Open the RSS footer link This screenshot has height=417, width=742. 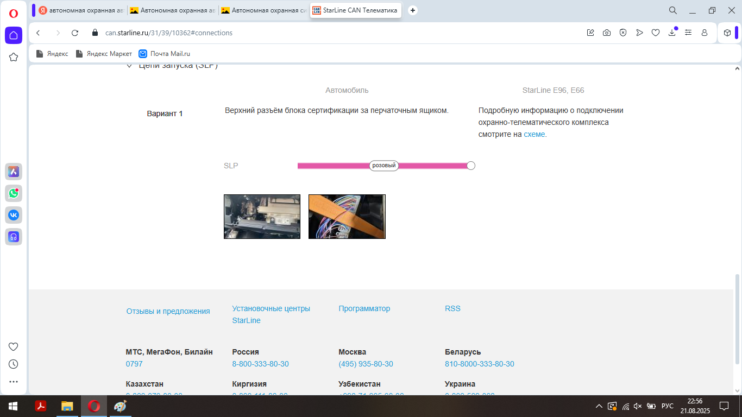pyautogui.click(x=452, y=308)
